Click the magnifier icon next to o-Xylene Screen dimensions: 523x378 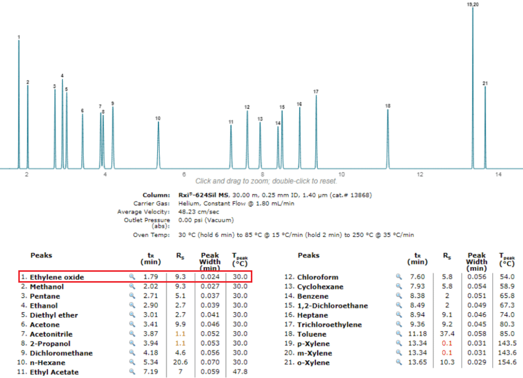[x=399, y=363]
